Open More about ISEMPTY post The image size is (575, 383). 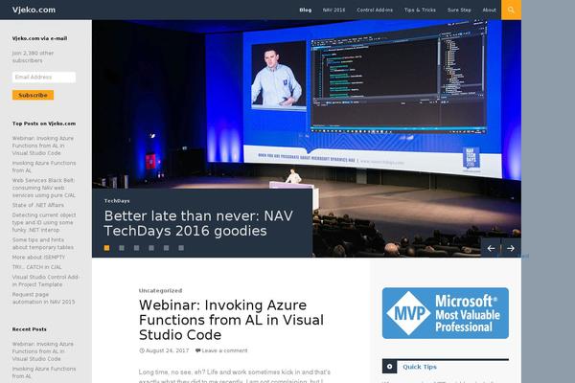click(38, 258)
